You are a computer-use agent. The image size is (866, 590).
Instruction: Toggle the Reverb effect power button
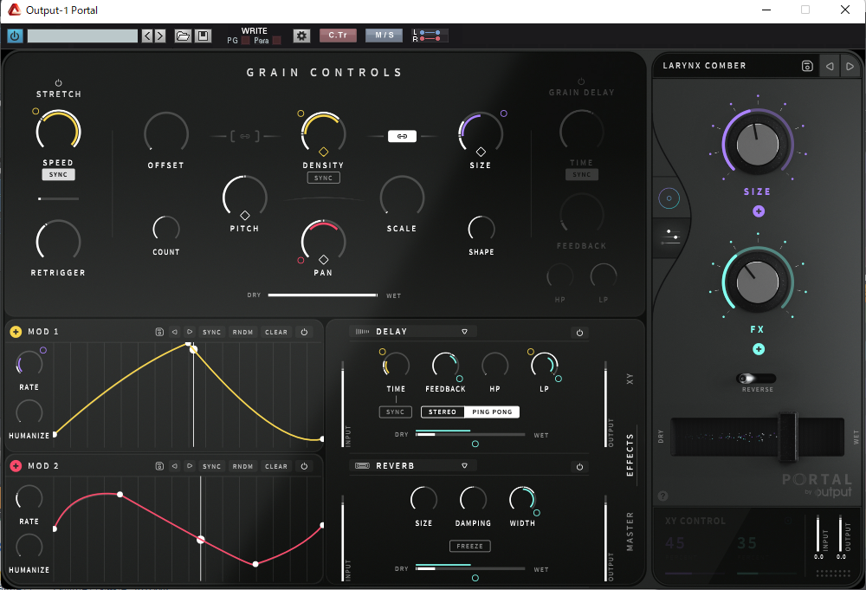579,467
